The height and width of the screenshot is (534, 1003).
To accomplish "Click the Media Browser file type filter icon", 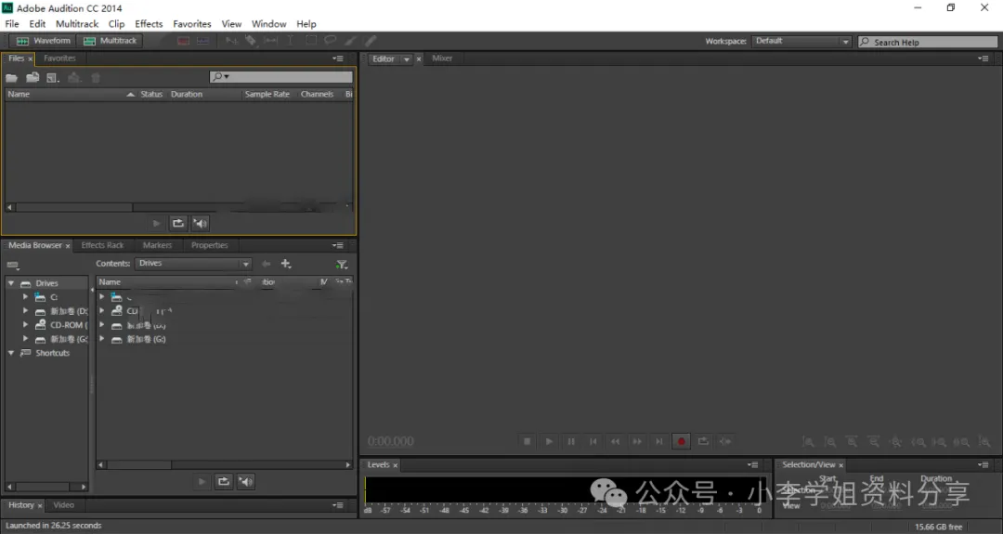I will click(342, 264).
